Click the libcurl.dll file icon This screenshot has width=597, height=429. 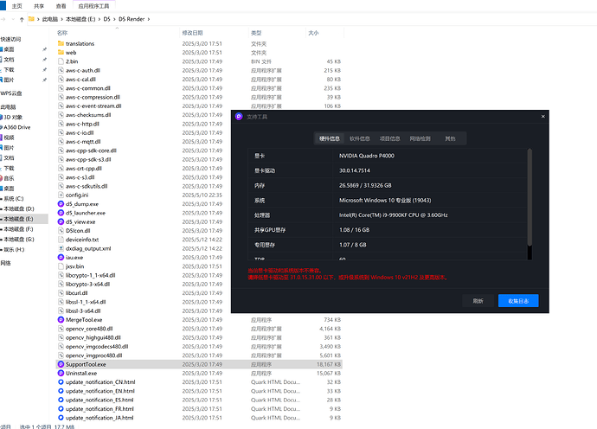pos(61,293)
